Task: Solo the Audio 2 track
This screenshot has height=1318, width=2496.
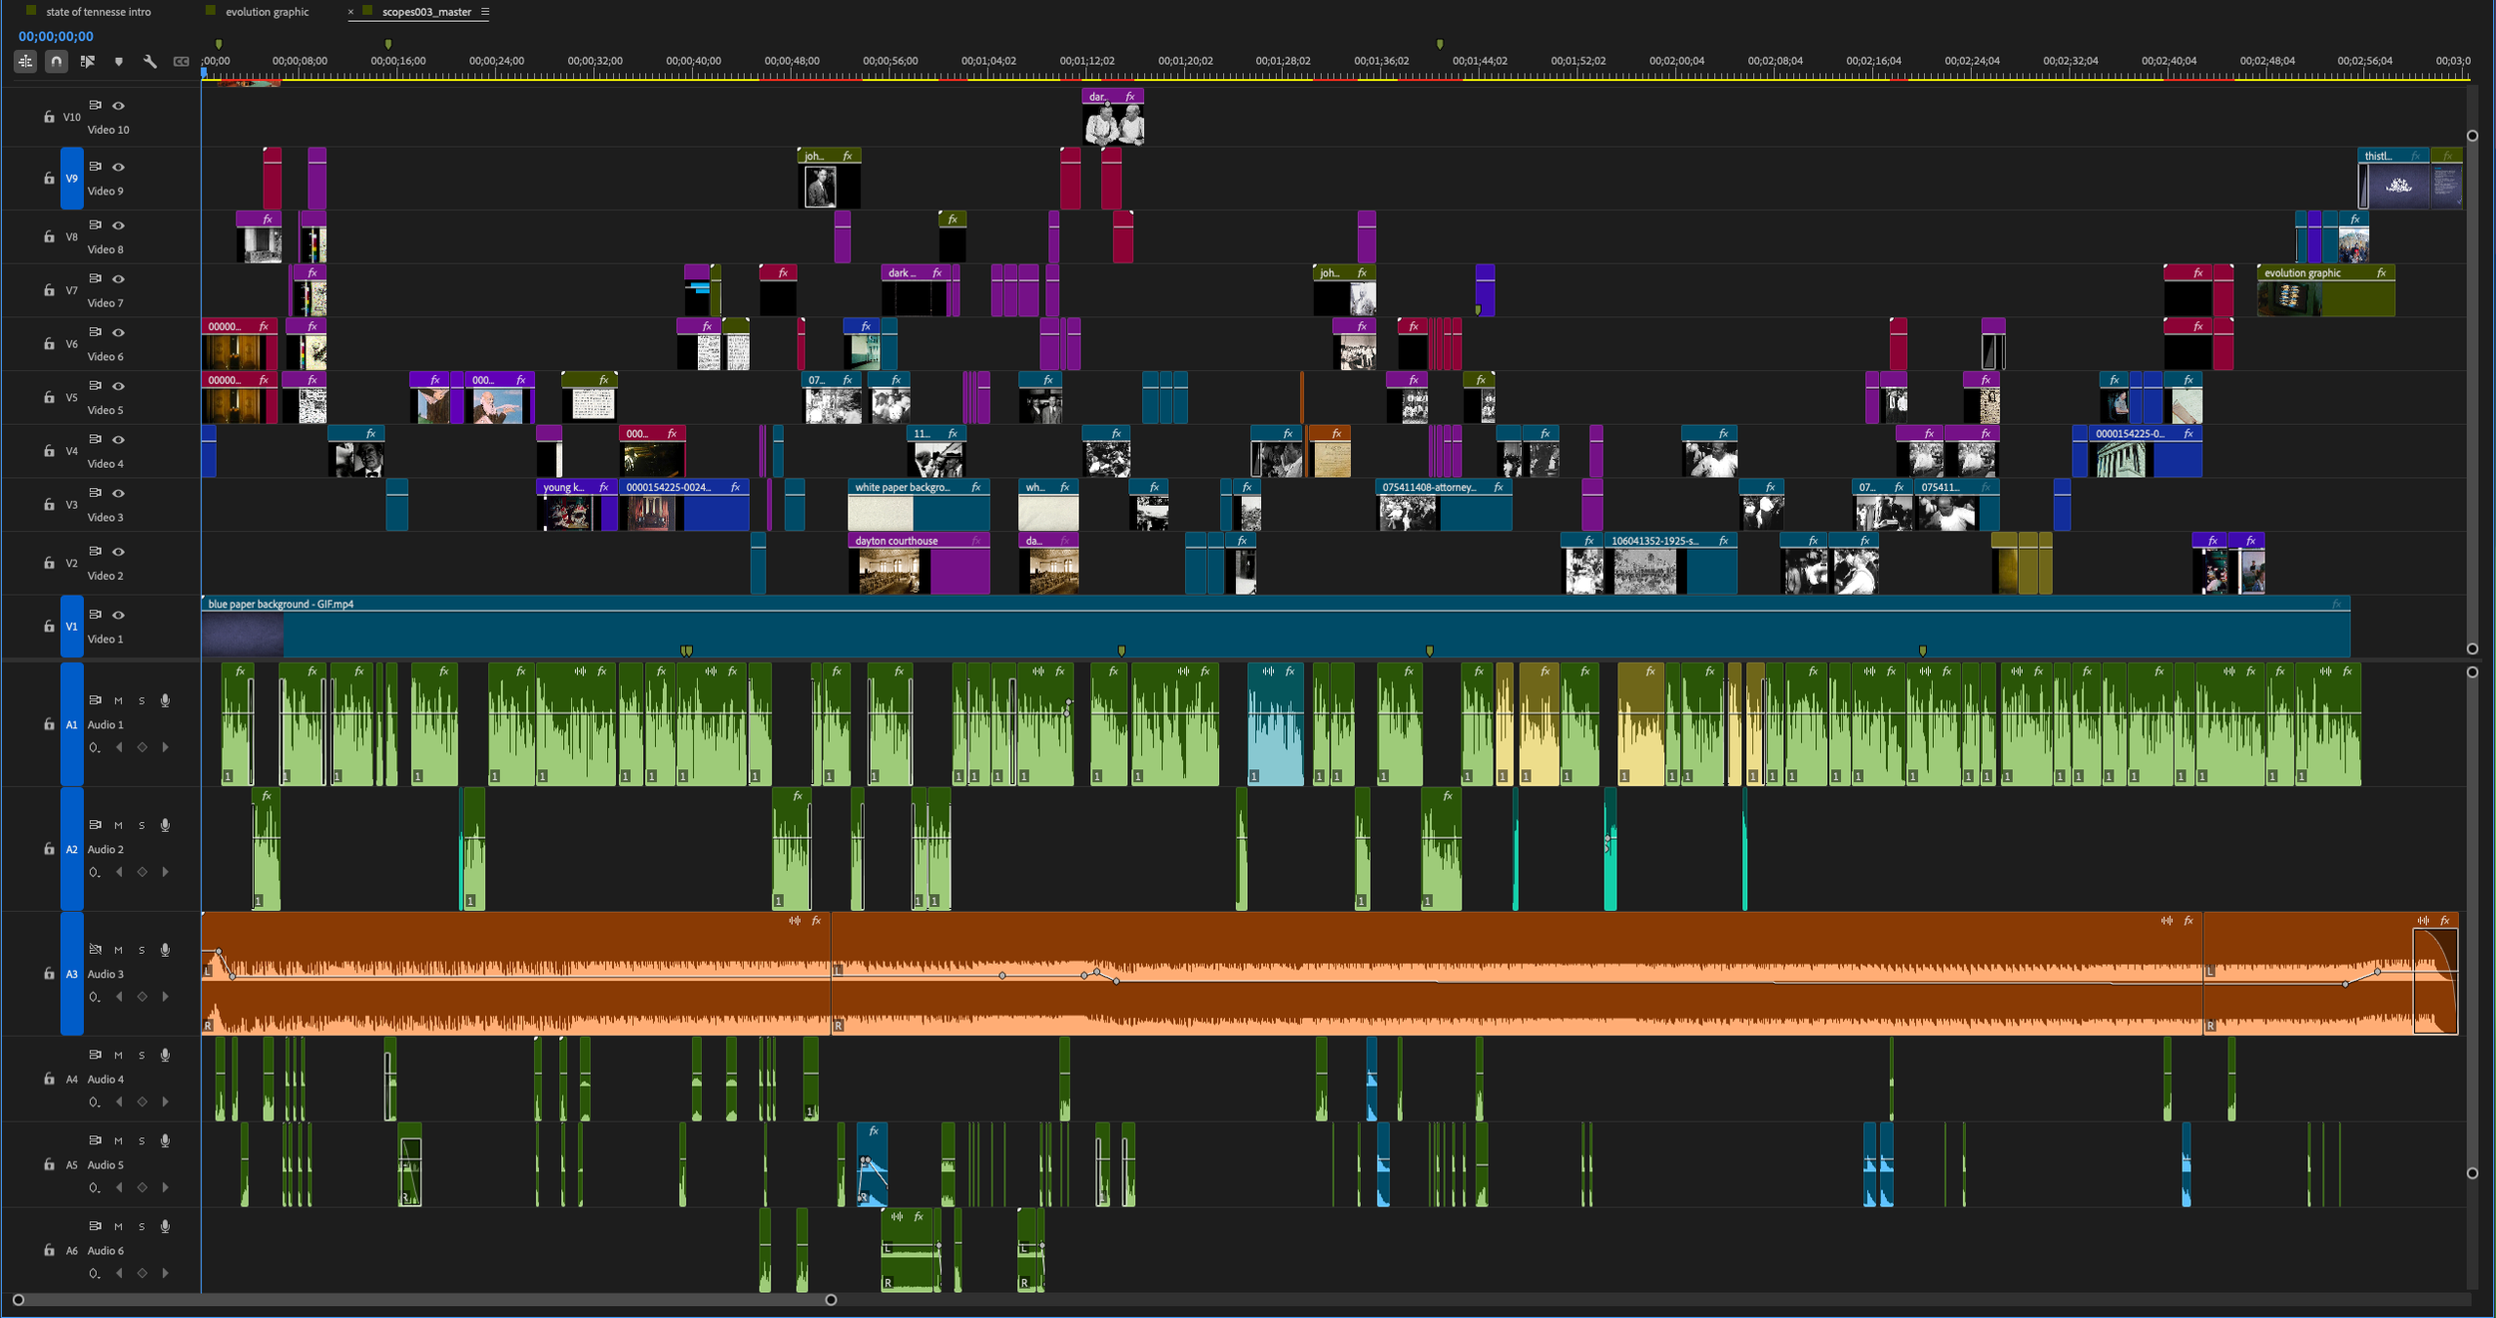Action: (142, 825)
